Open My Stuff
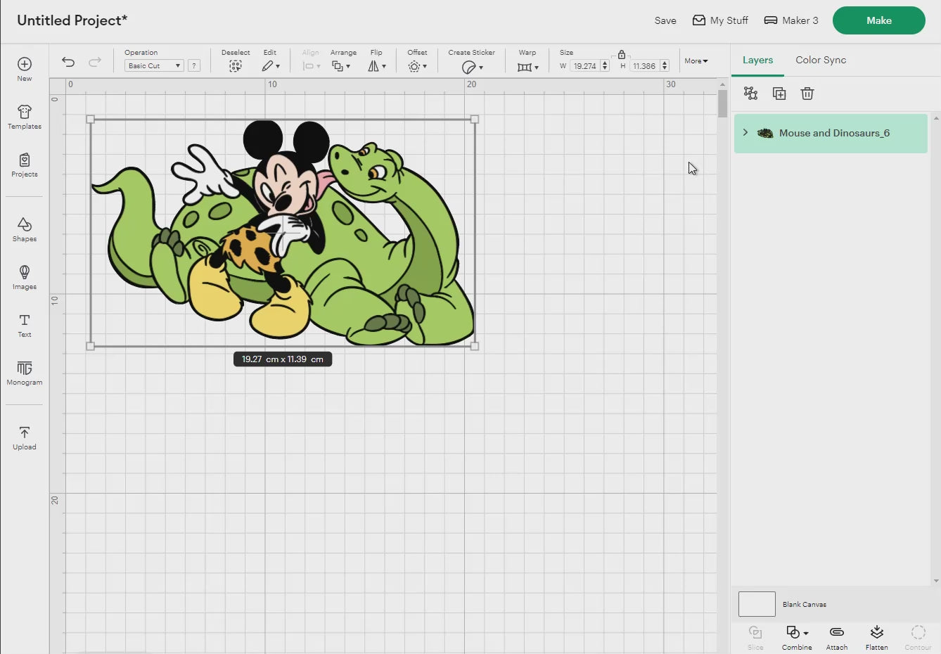The image size is (941, 654). (x=720, y=20)
